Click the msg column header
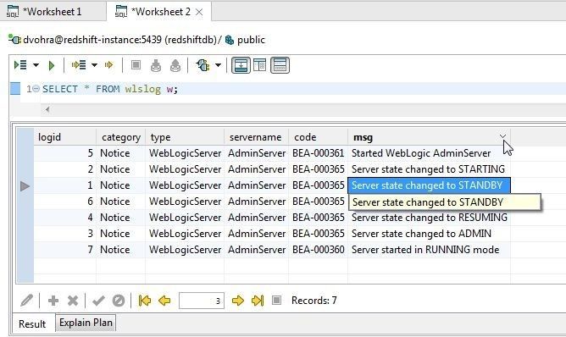The width and height of the screenshot is (566, 337). click(430, 137)
